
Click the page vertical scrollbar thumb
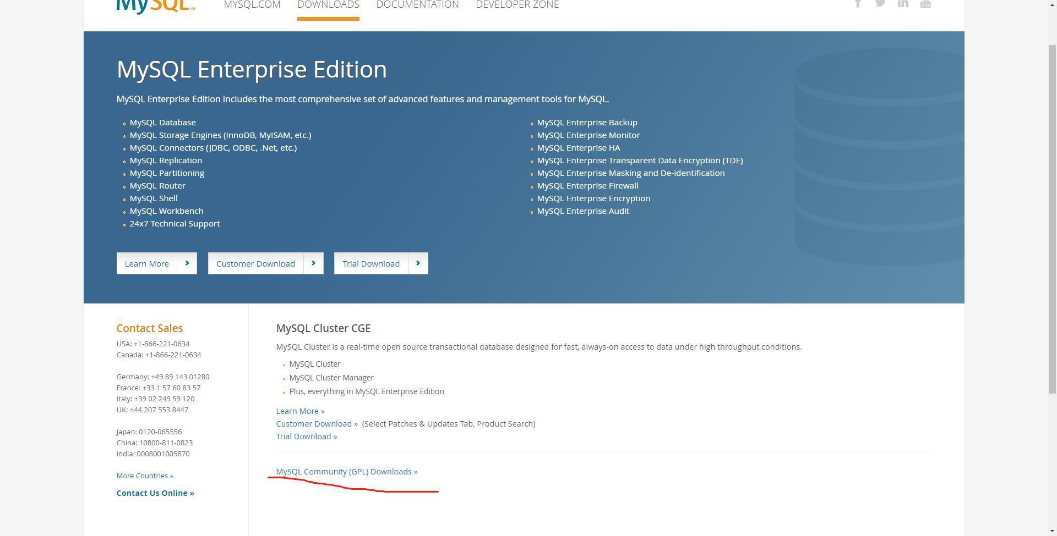(x=1052, y=219)
